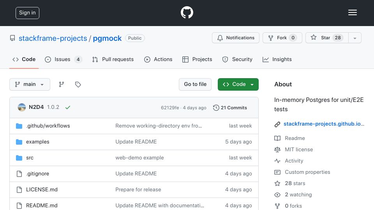Open commit 'Remove working-directory env fro…'

159,126
